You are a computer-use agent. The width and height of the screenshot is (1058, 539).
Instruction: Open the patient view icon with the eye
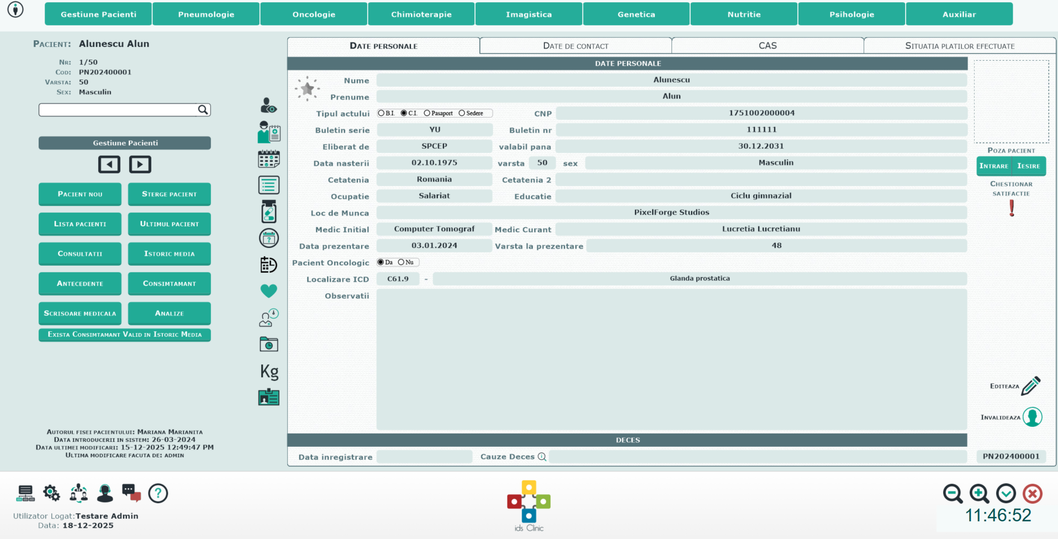(x=268, y=105)
